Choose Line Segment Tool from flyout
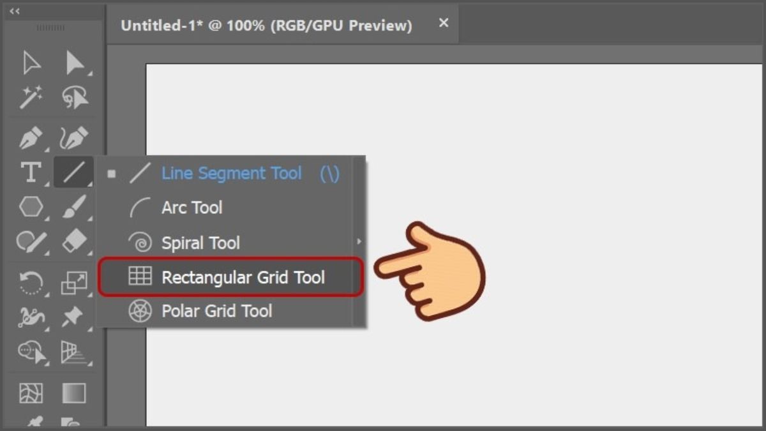Image resolution: width=766 pixels, height=431 pixels. point(224,173)
